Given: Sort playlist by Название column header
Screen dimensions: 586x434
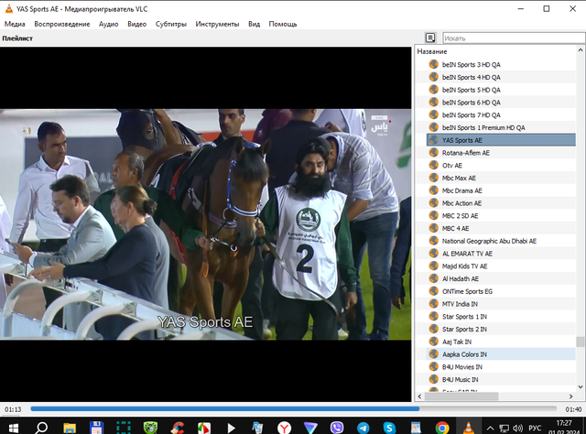Looking at the screenshot, I should [431, 51].
